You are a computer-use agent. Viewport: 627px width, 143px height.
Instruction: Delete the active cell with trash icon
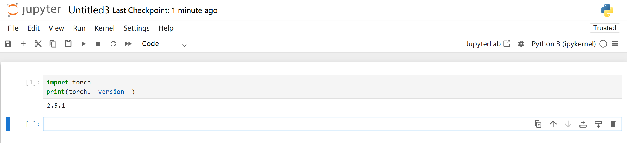613,124
